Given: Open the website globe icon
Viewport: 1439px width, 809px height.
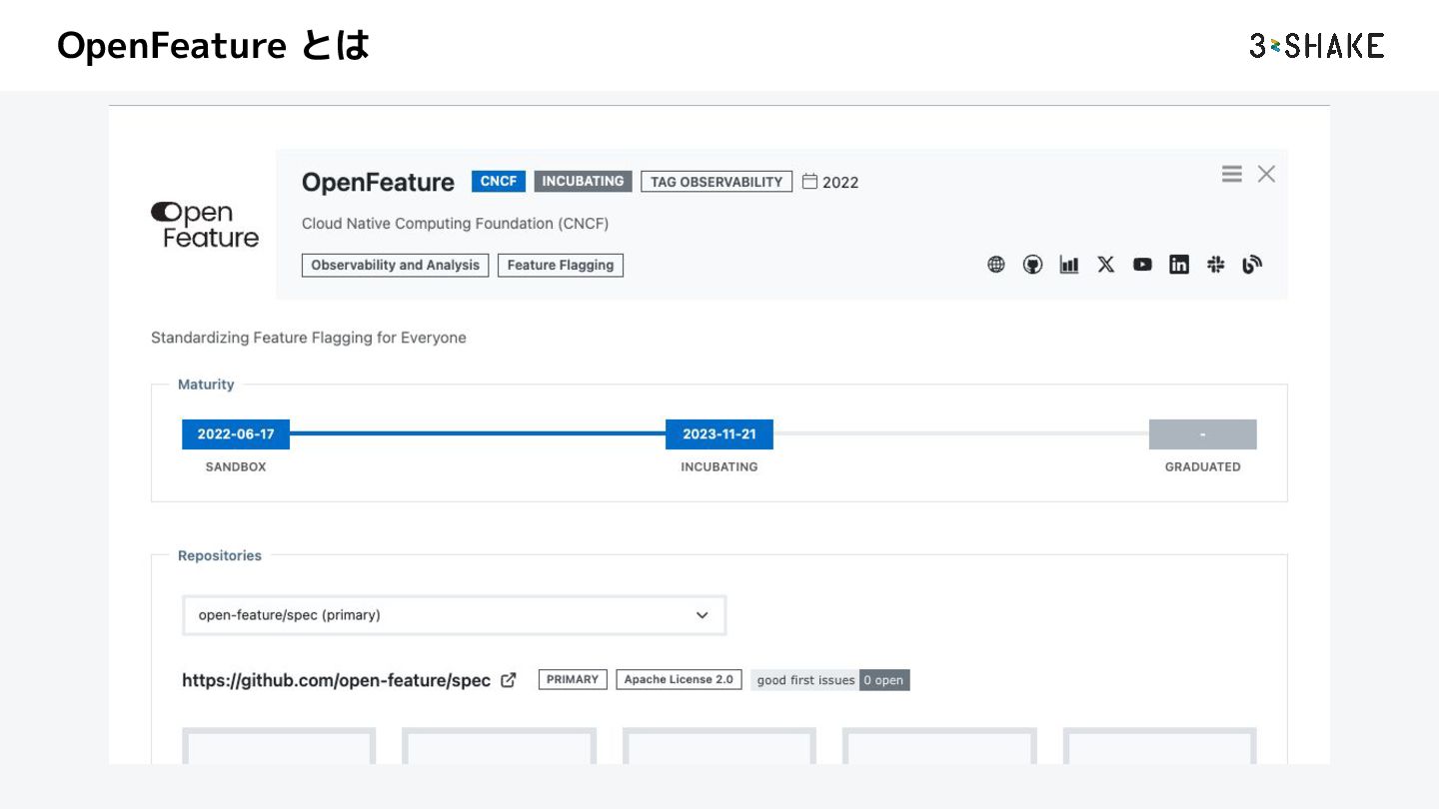Looking at the screenshot, I should (996, 265).
